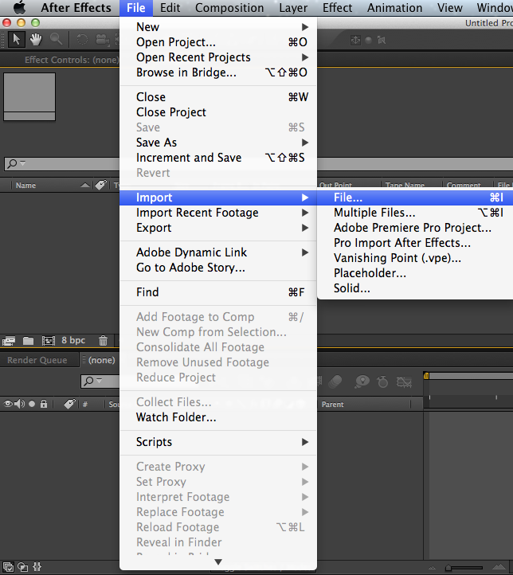
Task: Zoom out timeline with small mountains icon
Action: (x=433, y=568)
